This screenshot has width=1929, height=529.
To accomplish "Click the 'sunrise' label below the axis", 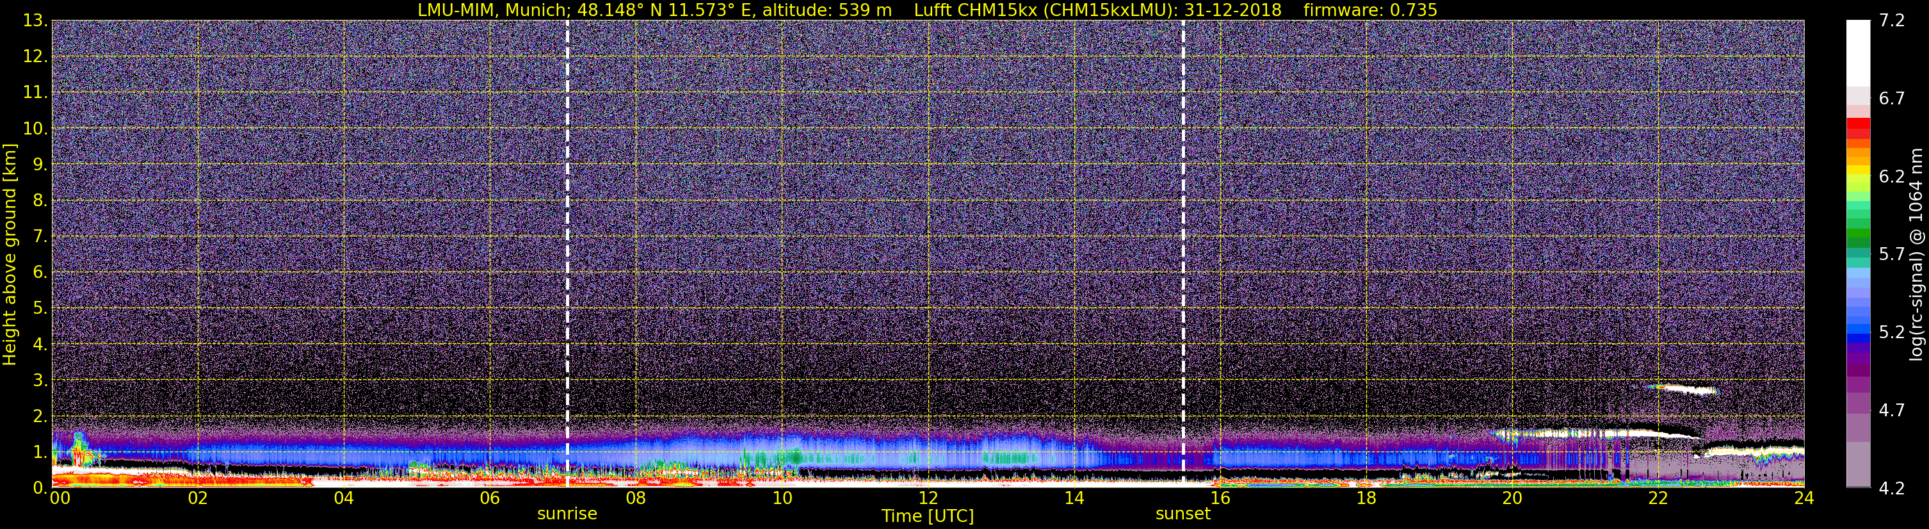I will coord(567,514).
